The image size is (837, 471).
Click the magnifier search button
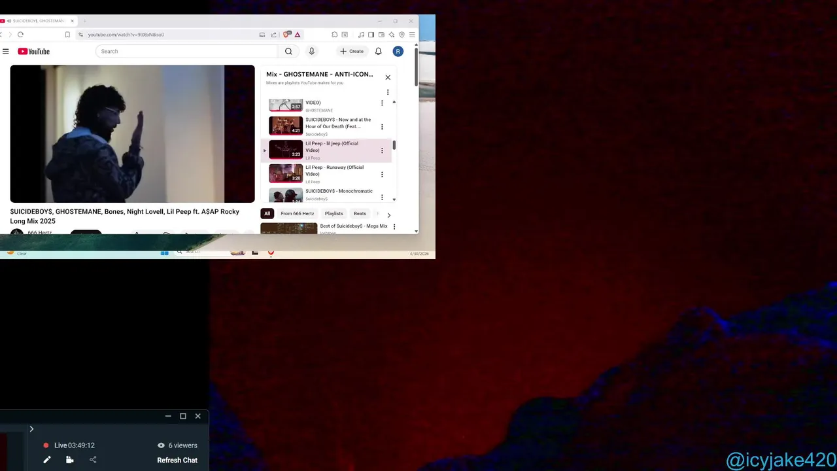pos(288,51)
